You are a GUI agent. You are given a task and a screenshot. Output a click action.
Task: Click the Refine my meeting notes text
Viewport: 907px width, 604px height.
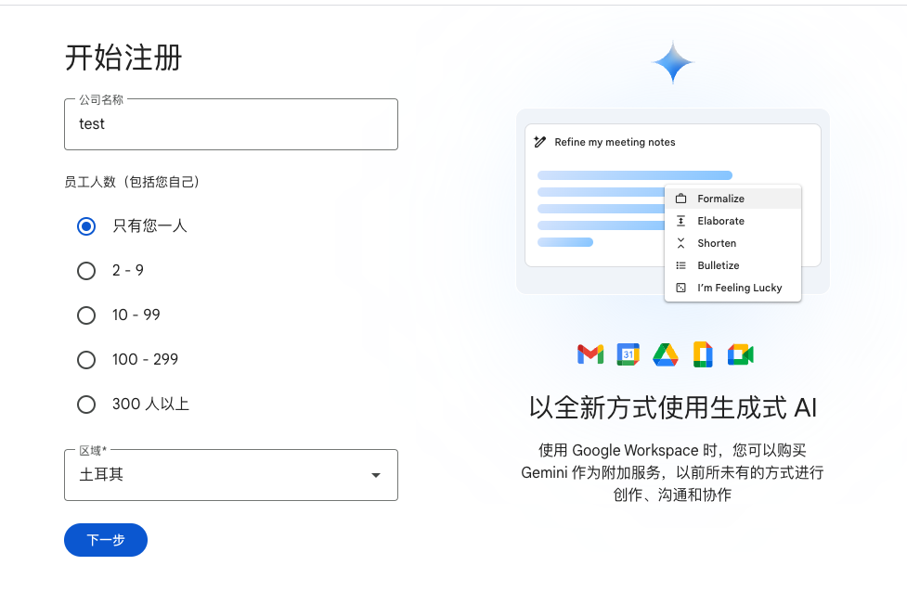tap(615, 142)
